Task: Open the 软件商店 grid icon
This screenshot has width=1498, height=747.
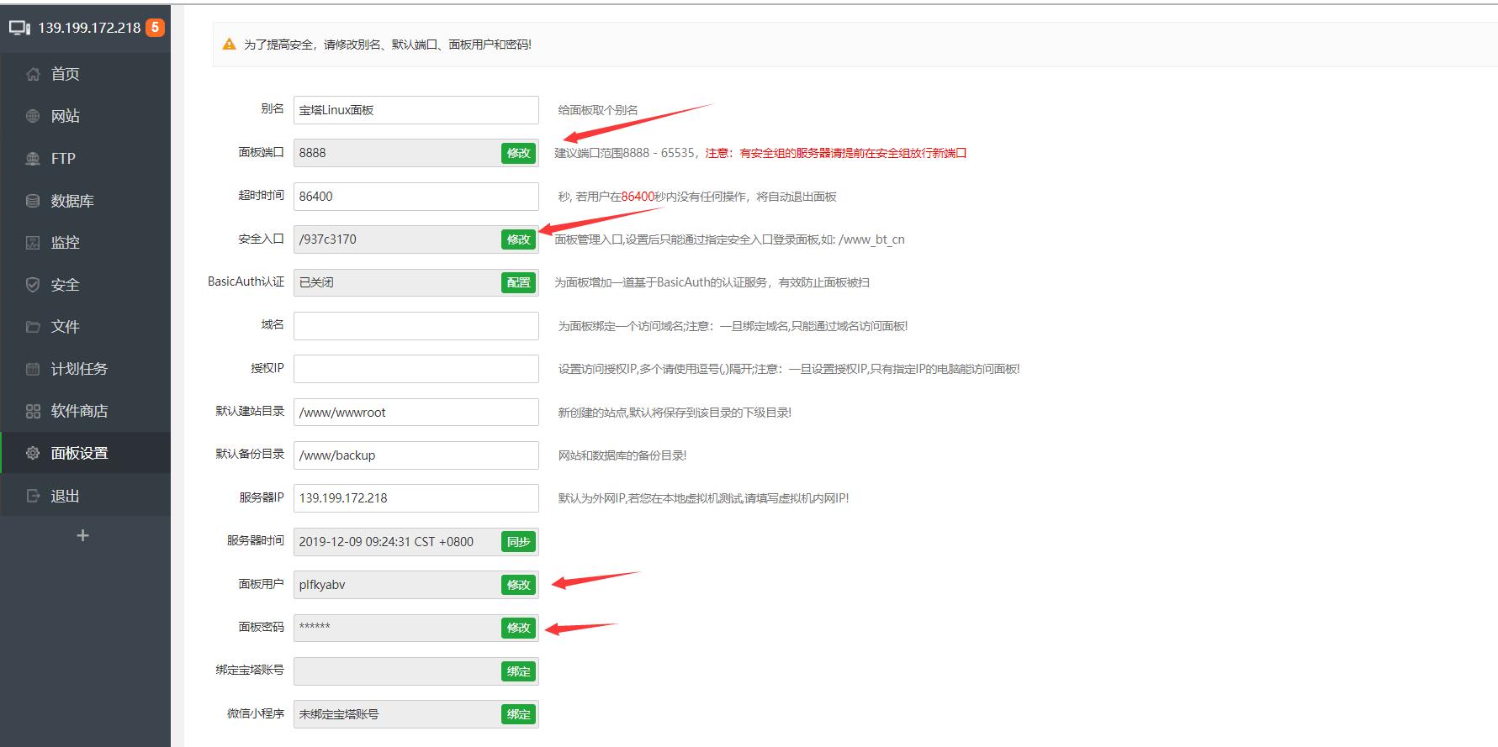Action: [x=33, y=411]
